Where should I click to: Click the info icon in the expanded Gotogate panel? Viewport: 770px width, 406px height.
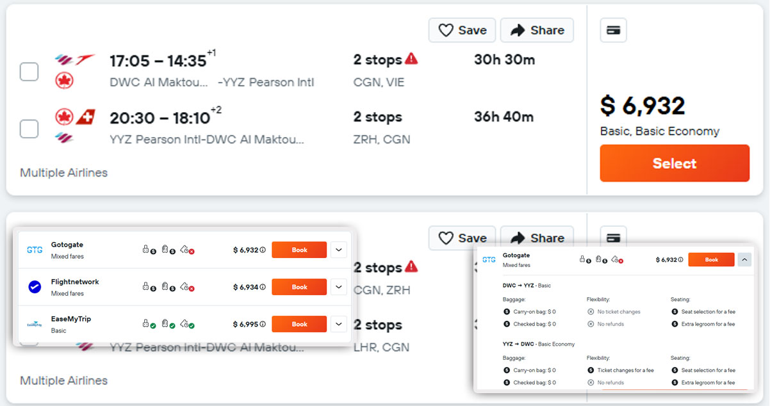680,260
